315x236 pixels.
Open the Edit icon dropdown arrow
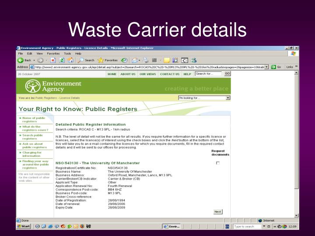160,60
